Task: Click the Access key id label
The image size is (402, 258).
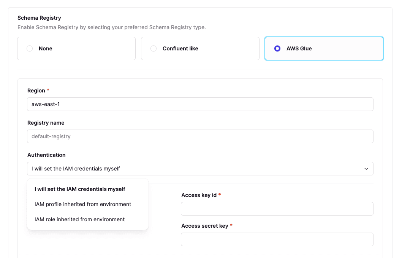Action: tap(199, 195)
